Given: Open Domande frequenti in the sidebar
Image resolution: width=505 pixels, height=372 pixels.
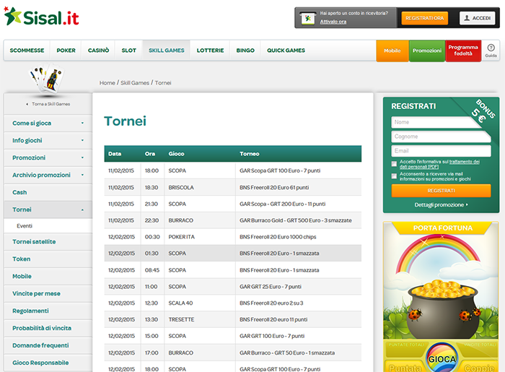Looking at the screenshot, I should click(48, 345).
